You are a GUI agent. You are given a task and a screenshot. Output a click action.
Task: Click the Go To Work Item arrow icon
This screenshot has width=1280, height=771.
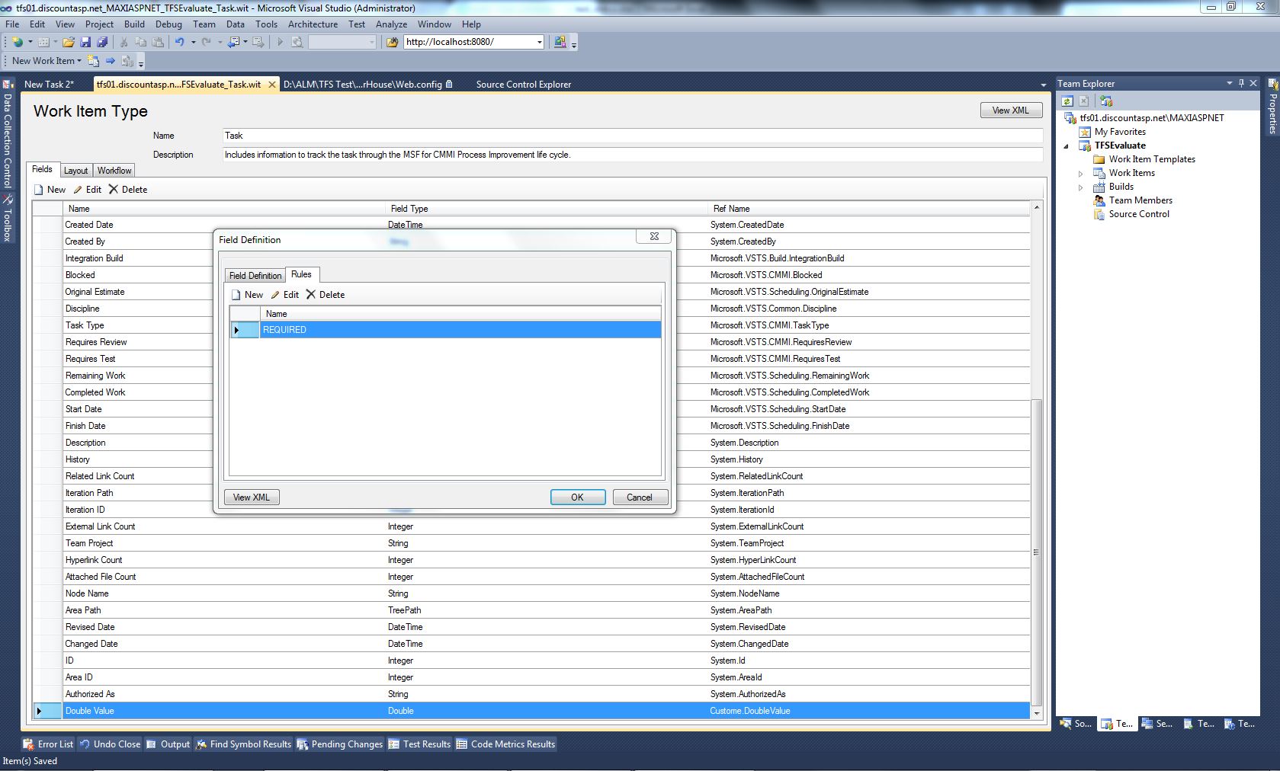[x=111, y=61]
